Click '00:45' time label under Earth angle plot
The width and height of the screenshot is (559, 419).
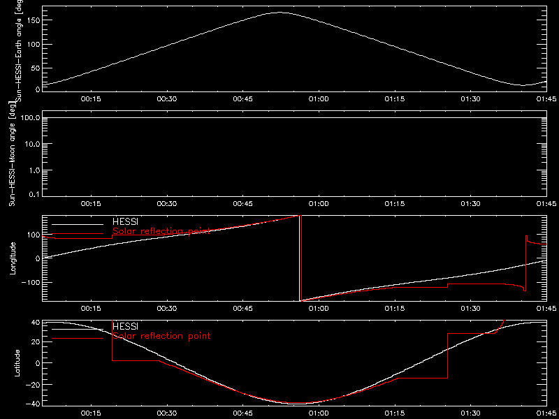242,99
